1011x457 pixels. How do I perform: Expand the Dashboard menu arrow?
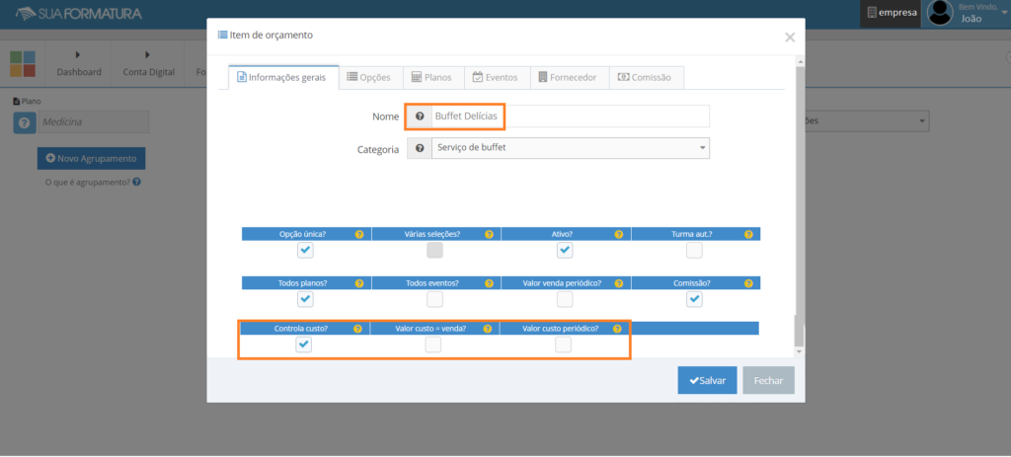point(78,55)
